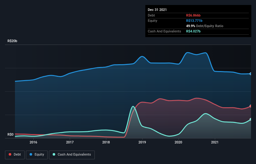This screenshot has height=164, width=256.
Task: Select the Equity endpoint marker on chart
Action: click(x=251, y=74)
